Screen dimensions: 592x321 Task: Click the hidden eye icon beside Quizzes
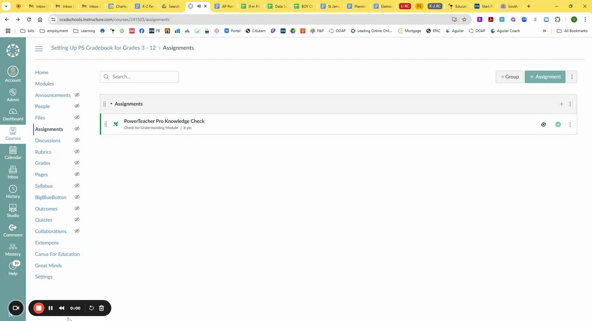(x=77, y=220)
